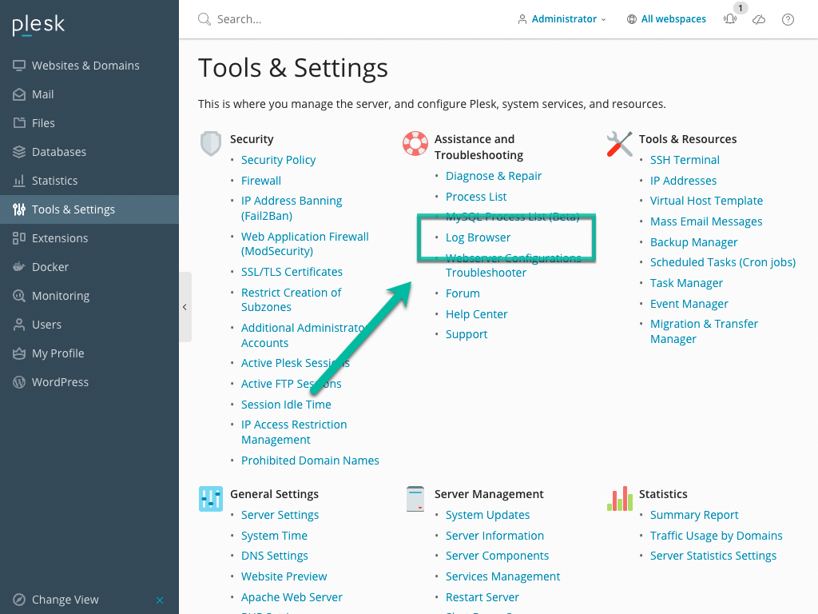Click the WordPress logo icon in sidebar
Viewport: 818px width, 614px height.
pyautogui.click(x=19, y=382)
